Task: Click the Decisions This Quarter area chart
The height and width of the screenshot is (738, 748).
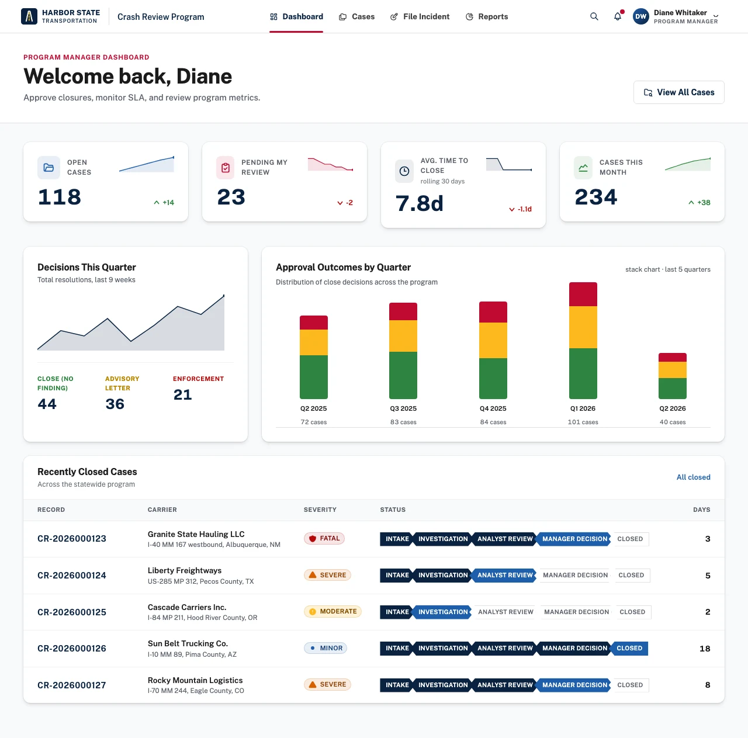Action: (131, 323)
